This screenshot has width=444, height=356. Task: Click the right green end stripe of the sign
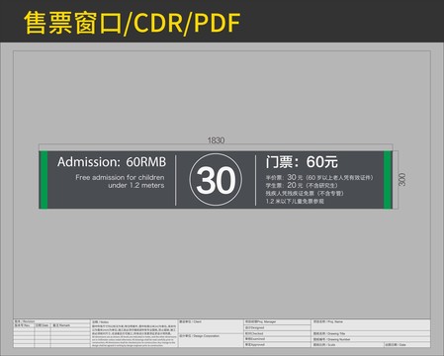[388, 180]
